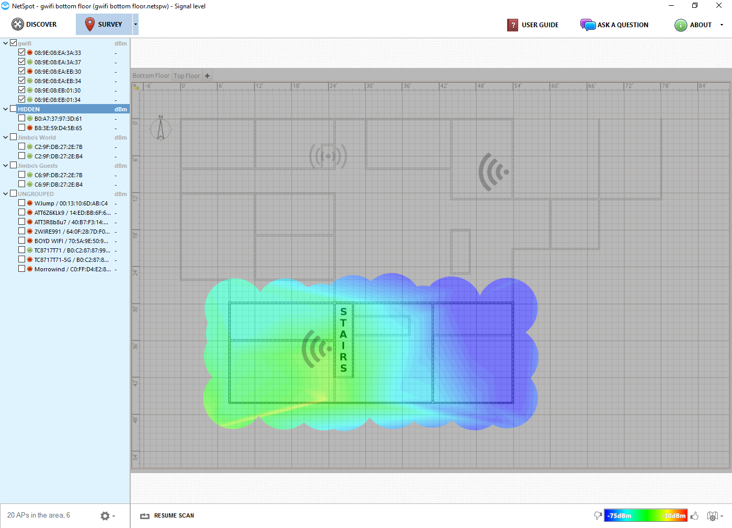This screenshot has height=528, width=732.
Task: Uncheck 08:9E:08:EA:EB:30 access point
Action: pyautogui.click(x=21, y=71)
